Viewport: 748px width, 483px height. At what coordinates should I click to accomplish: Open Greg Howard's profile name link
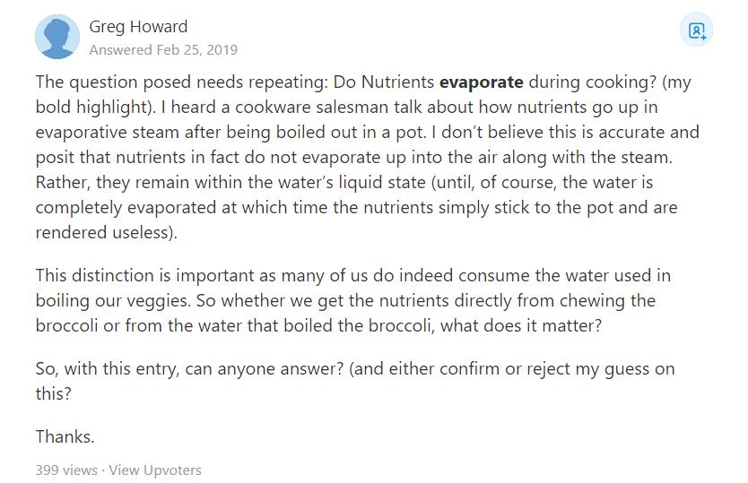tap(138, 27)
